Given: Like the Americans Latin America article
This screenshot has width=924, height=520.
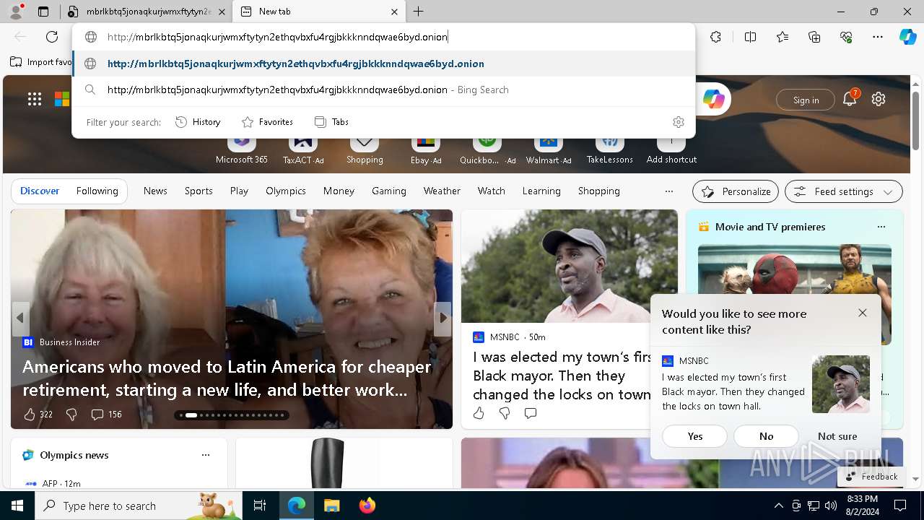Looking at the screenshot, I should (30, 415).
